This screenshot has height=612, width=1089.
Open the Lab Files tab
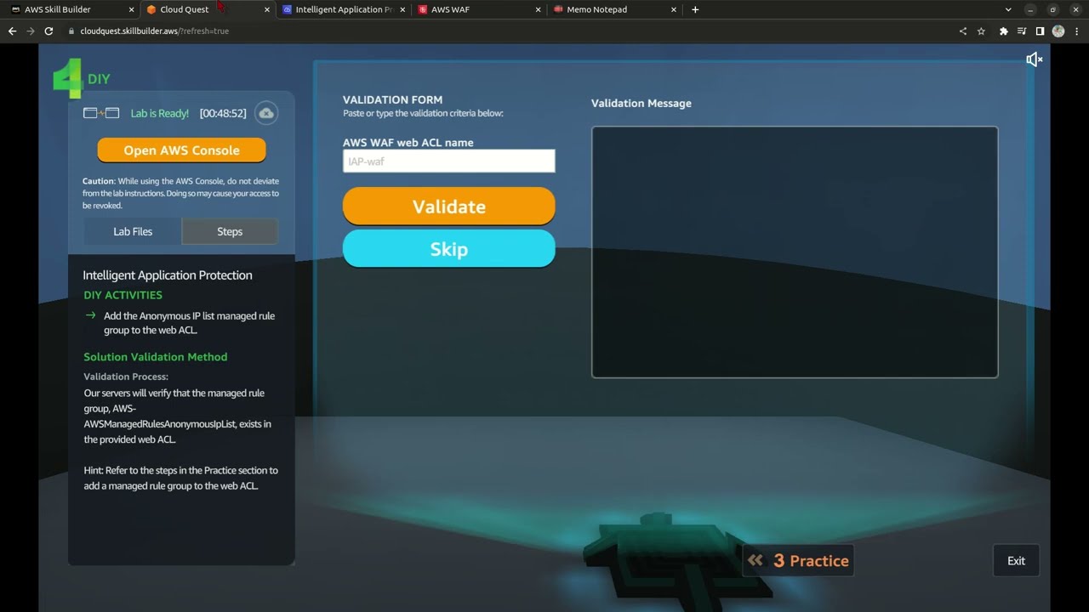click(x=133, y=231)
